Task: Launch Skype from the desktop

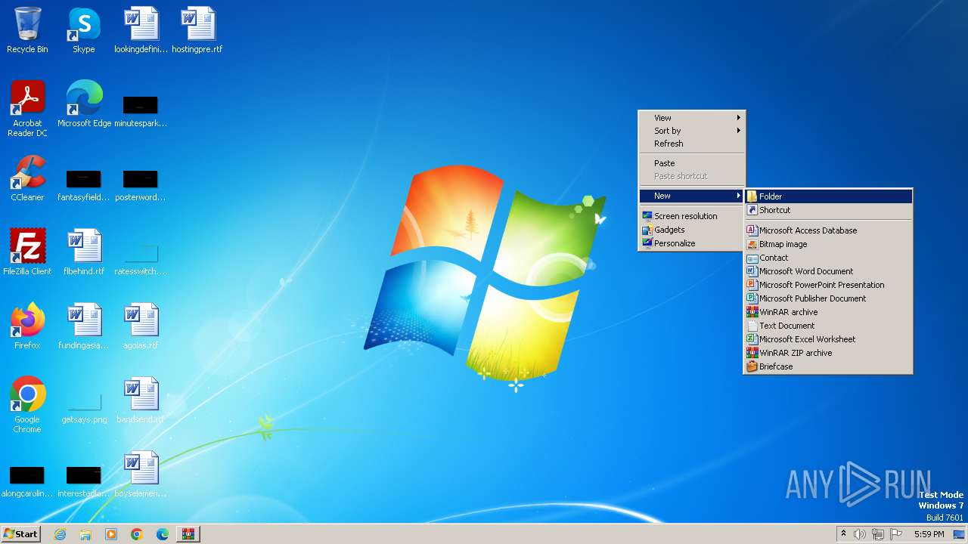Action: coord(83,30)
